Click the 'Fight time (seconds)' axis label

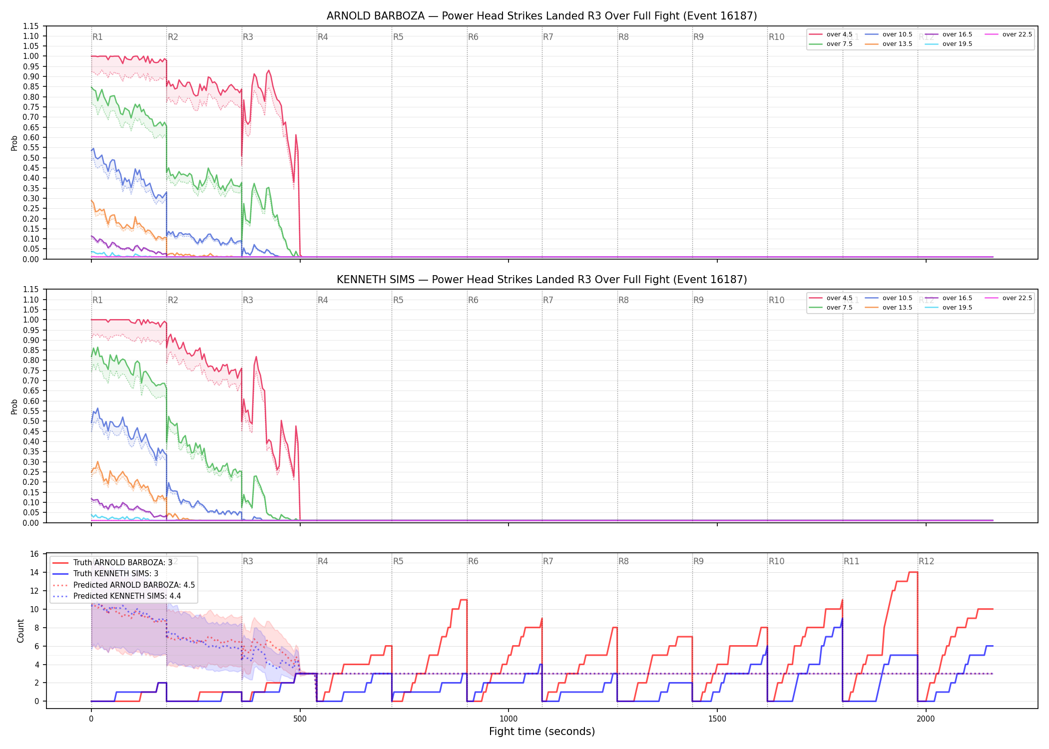[x=542, y=732]
